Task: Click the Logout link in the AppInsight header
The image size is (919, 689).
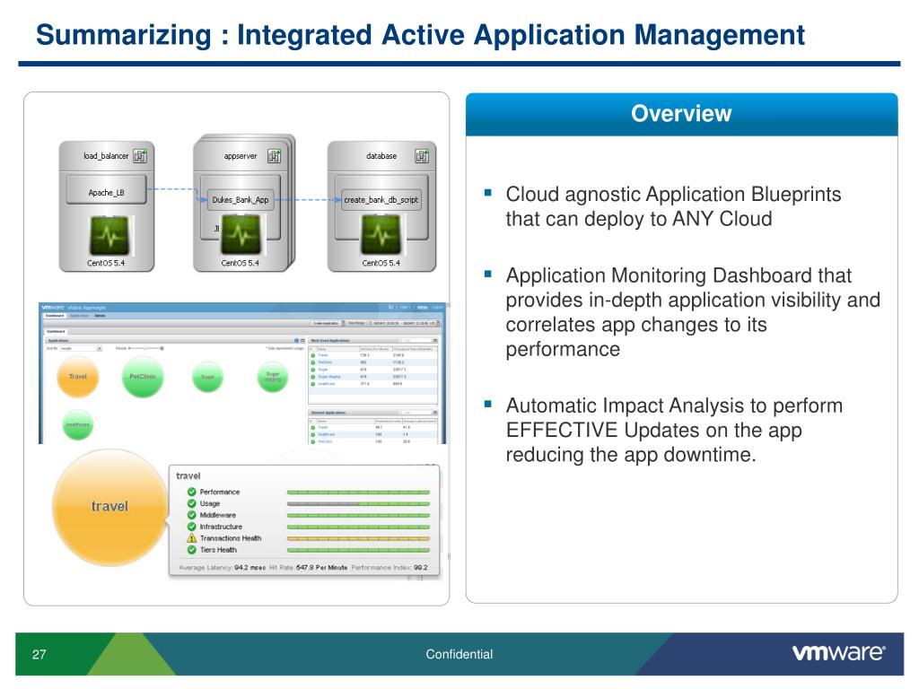Action: [x=437, y=307]
